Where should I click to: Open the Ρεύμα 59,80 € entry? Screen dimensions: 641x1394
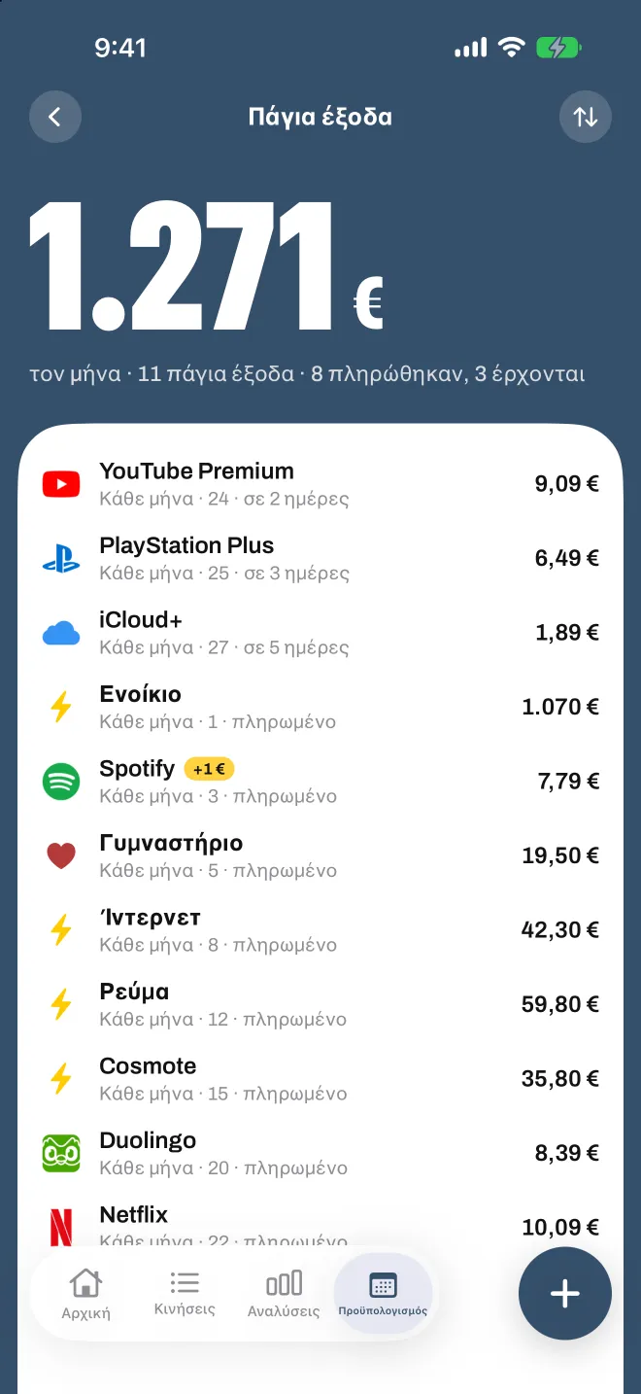click(320, 1004)
